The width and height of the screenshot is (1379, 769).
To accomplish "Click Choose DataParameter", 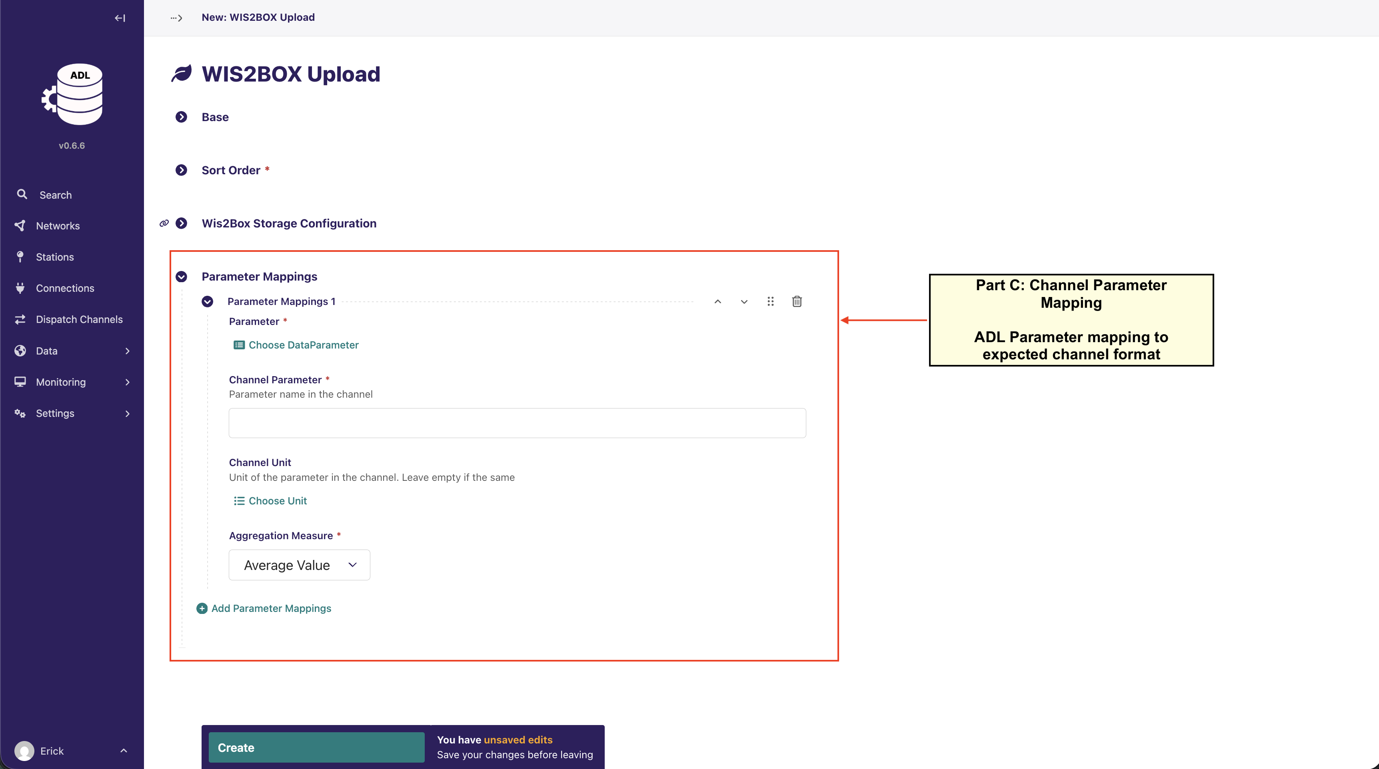I will coord(296,345).
